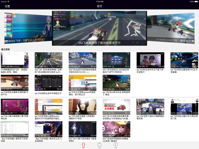199x149 pixels.
Task: Open 顶尖高手彩金 video with 10:49 duration
Action: (x=116, y=83)
